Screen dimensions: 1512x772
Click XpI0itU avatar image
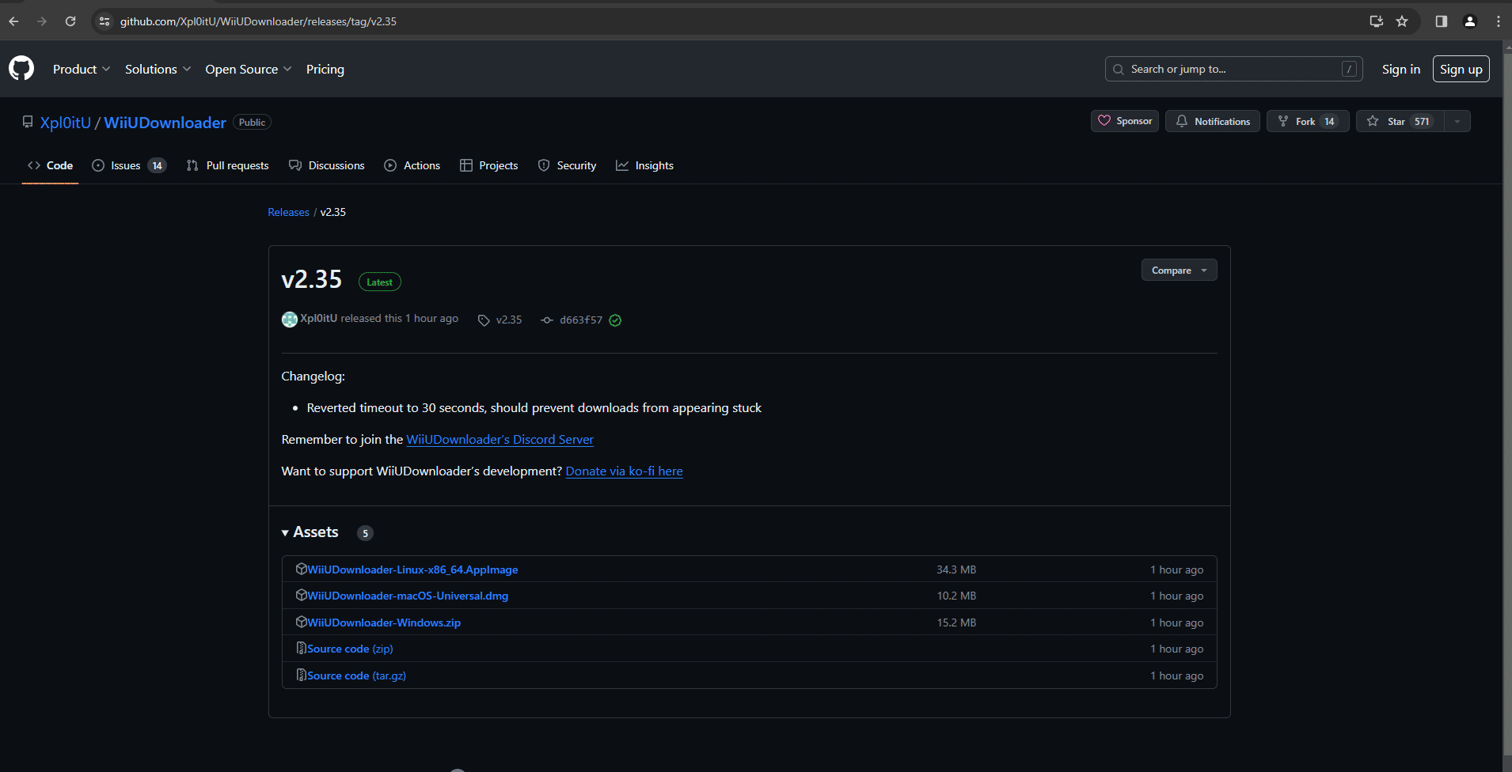(x=290, y=319)
